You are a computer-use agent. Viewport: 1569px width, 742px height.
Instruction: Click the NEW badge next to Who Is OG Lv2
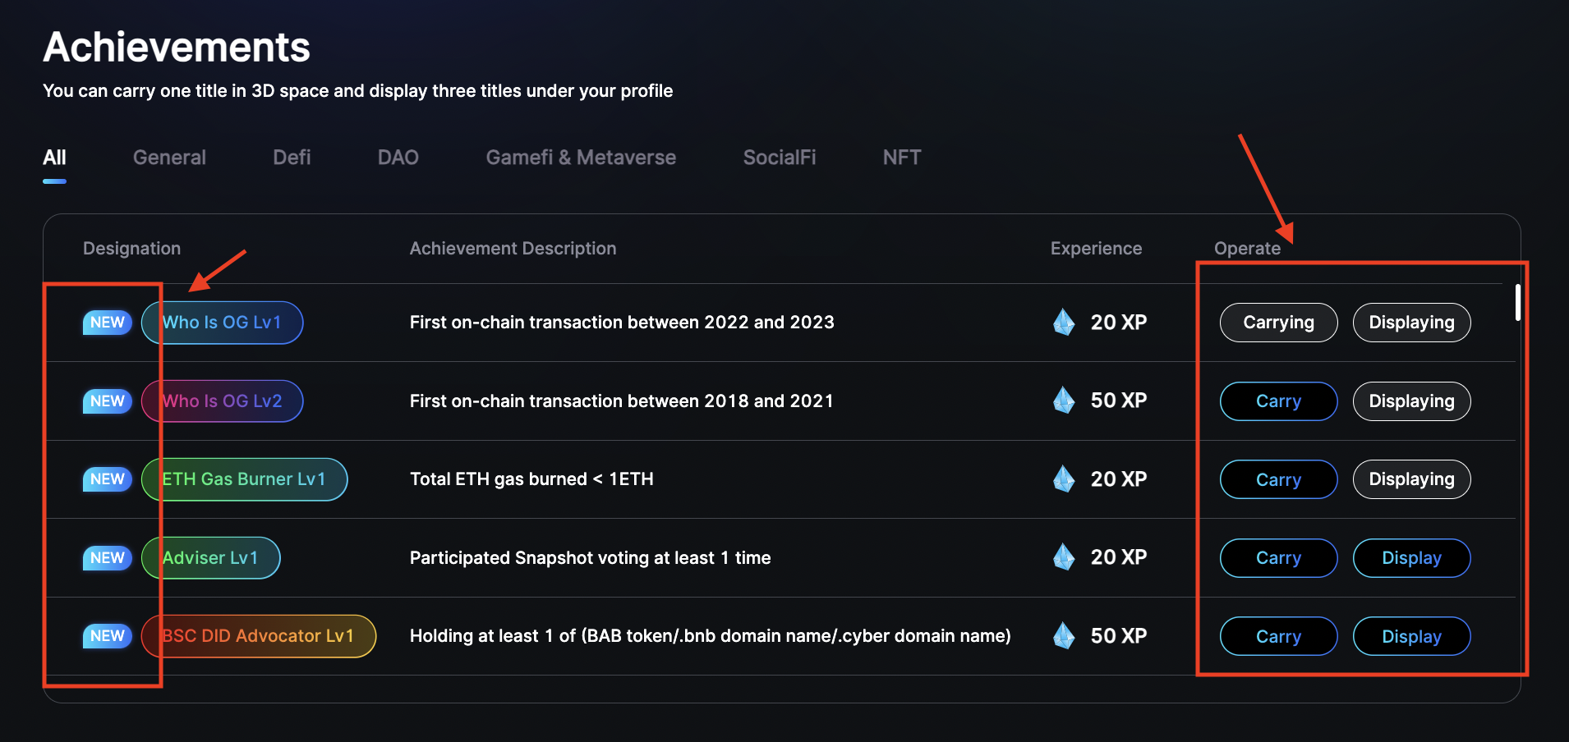108,401
